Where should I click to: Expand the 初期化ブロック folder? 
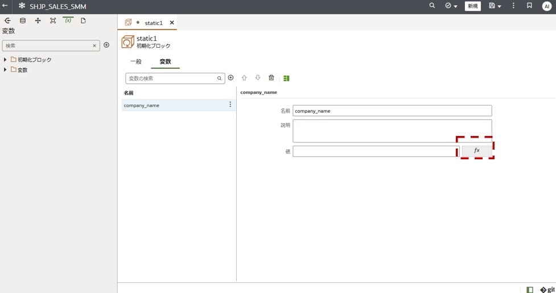tap(5, 60)
